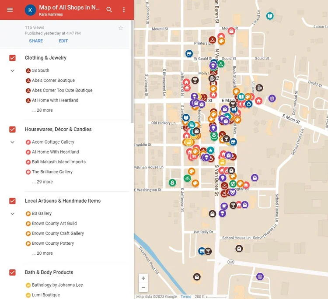The height and width of the screenshot is (299, 328).
Task: Zoom in on the map
Action: tap(143, 278)
